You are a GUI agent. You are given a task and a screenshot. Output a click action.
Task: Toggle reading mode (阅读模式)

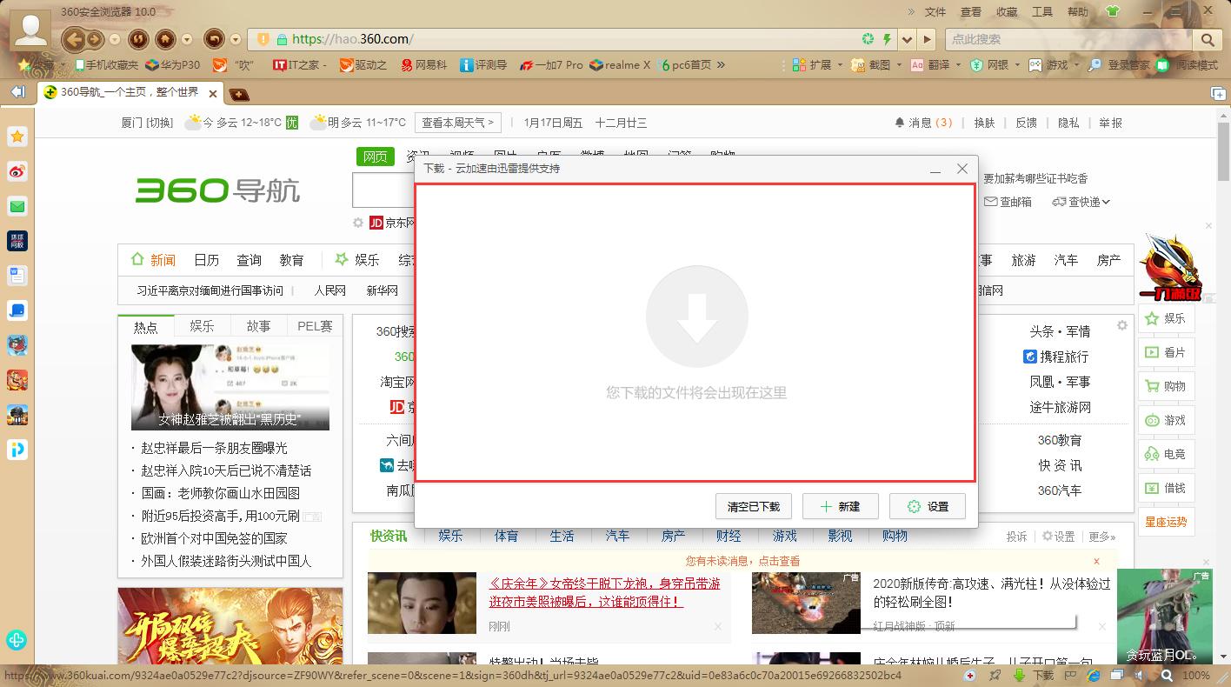[x=1188, y=65]
